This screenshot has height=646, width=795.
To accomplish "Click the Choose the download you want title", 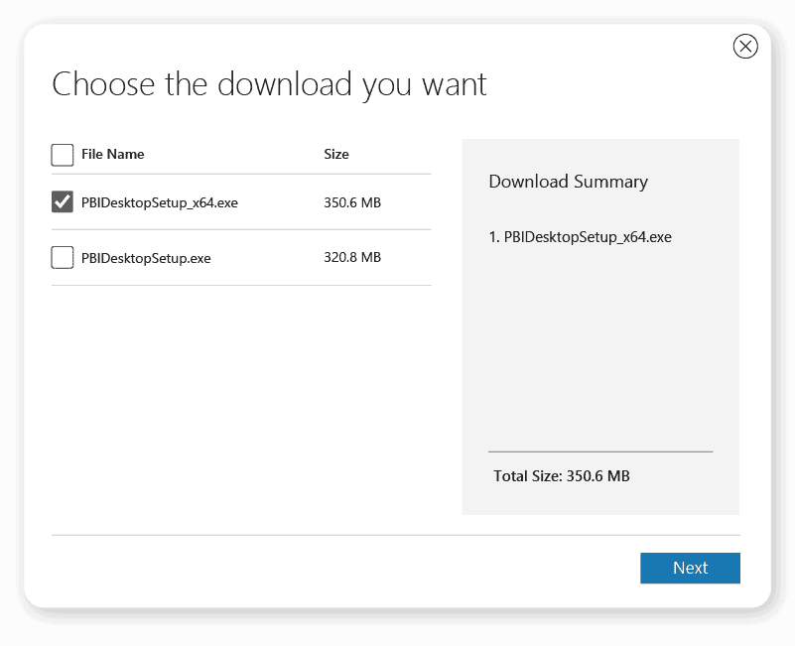I will pos(269,84).
